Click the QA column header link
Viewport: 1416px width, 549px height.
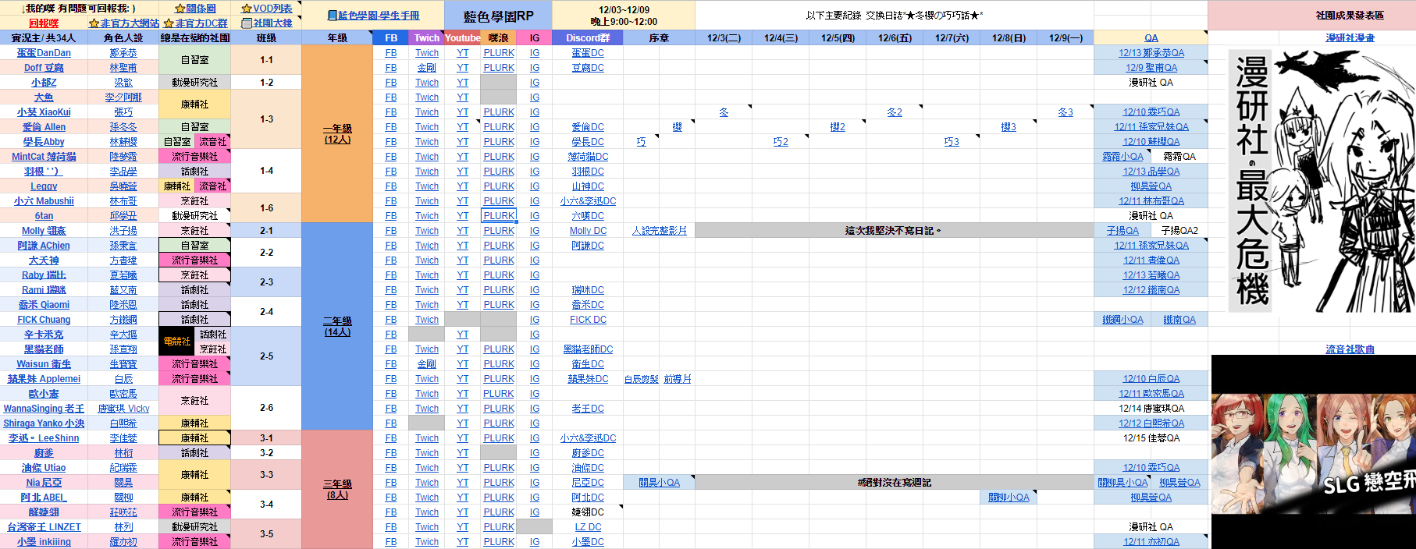coord(1151,37)
